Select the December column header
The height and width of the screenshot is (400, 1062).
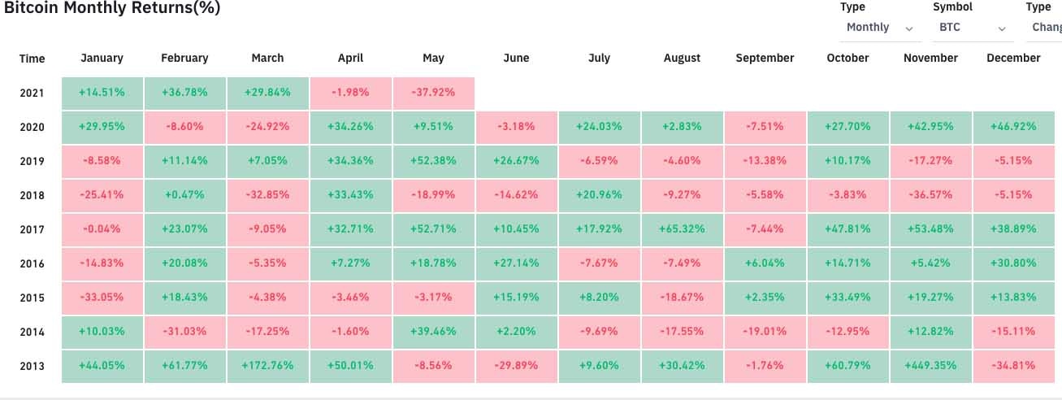[x=1013, y=58]
